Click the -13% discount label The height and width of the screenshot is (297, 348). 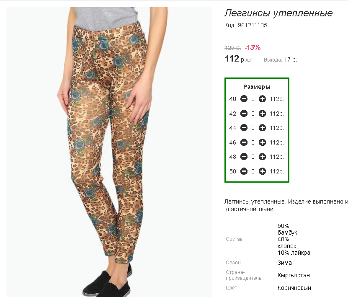[253, 47]
